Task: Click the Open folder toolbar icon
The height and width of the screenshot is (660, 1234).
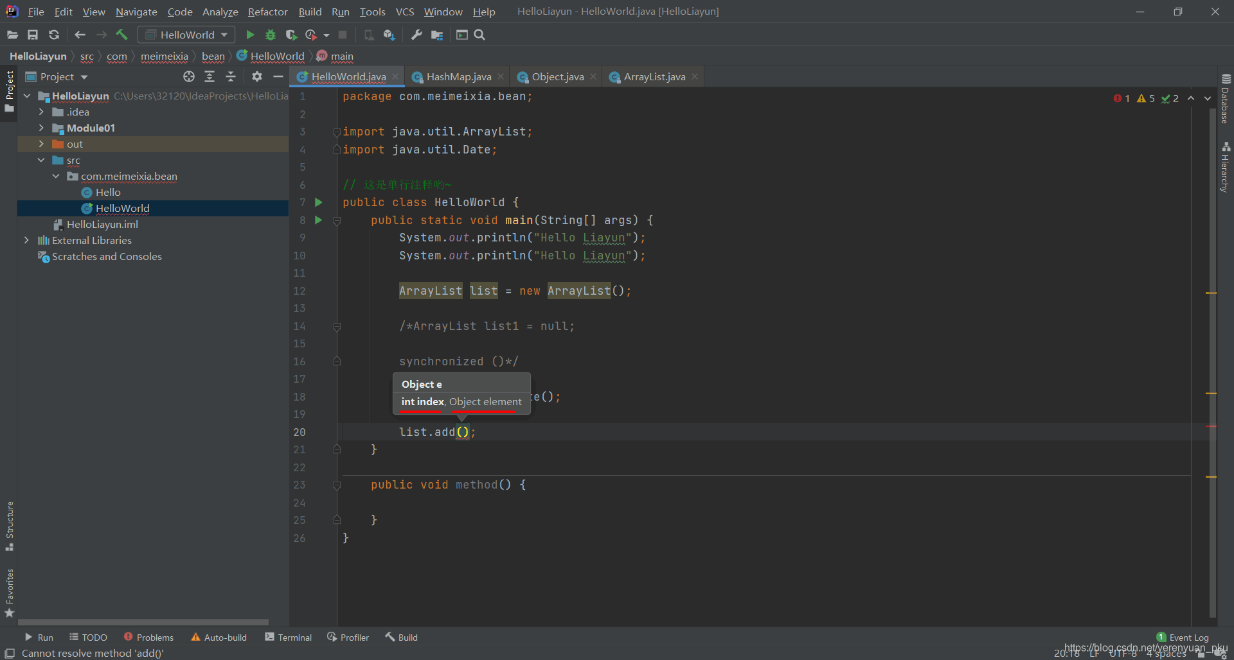Action: point(12,35)
